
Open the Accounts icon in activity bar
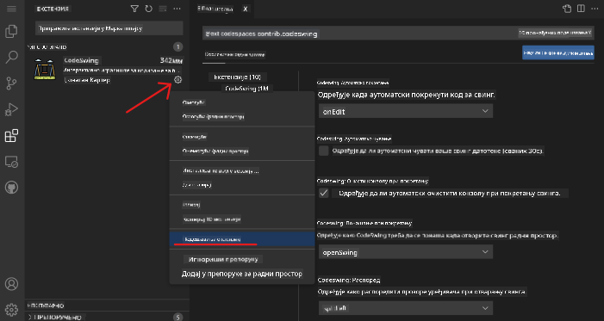point(11,284)
